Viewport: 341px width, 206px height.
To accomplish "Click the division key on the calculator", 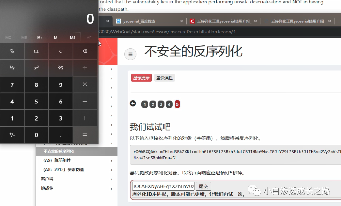I will [x=85, y=68].
